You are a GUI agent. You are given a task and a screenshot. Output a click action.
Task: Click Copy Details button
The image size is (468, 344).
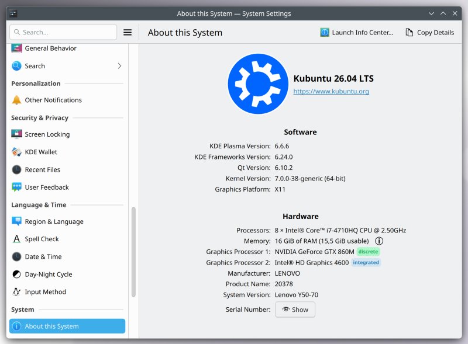(430, 32)
